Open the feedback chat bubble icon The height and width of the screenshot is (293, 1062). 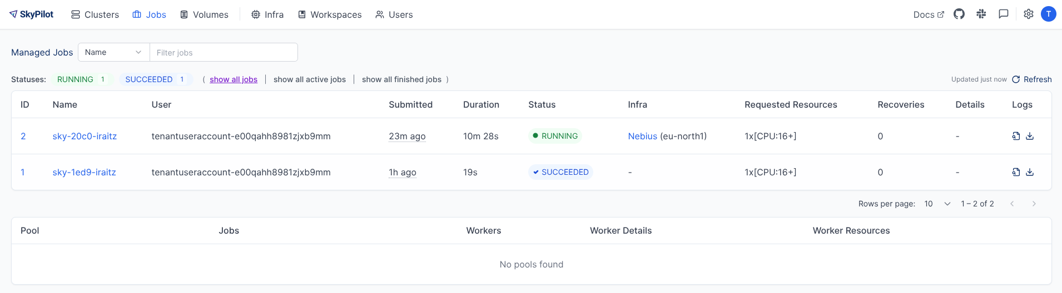tap(1004, 14)
